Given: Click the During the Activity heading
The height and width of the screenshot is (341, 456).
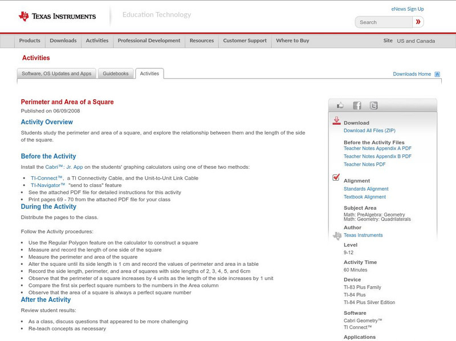Looking at the screenshot, I should pyautogui.click(x=48, y=206).
